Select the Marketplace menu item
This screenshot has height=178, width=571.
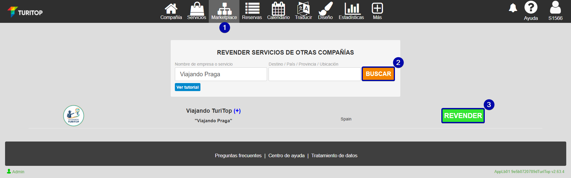(224, 11)
